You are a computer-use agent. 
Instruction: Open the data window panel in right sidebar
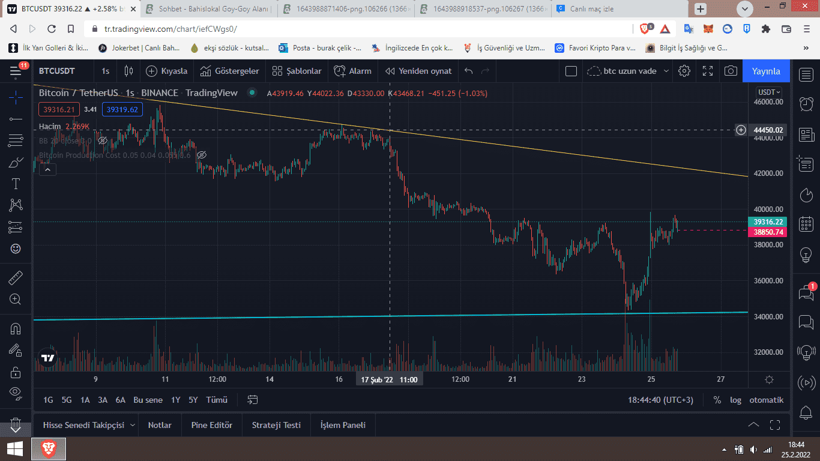[806, 164]
